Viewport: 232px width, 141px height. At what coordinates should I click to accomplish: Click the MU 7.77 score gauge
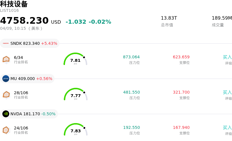pos(75,95)
